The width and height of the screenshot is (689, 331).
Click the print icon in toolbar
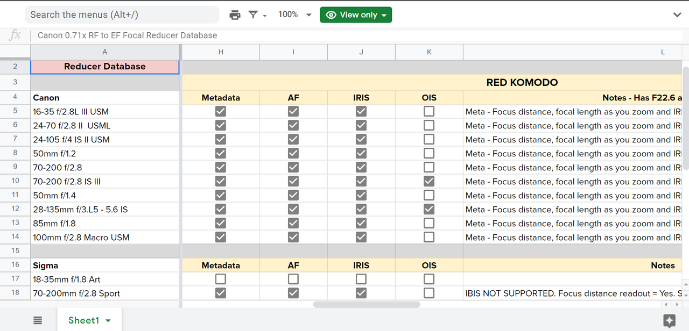pyautogui.click(x=235, y=15)
